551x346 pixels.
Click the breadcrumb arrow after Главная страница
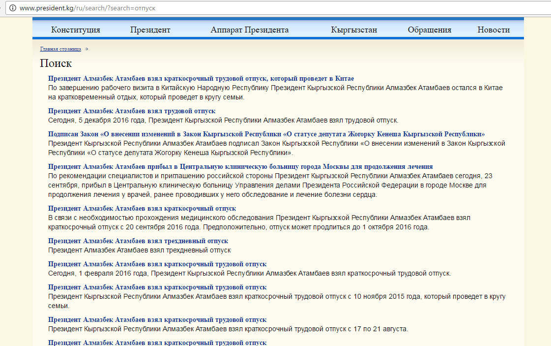click(87, 49)
